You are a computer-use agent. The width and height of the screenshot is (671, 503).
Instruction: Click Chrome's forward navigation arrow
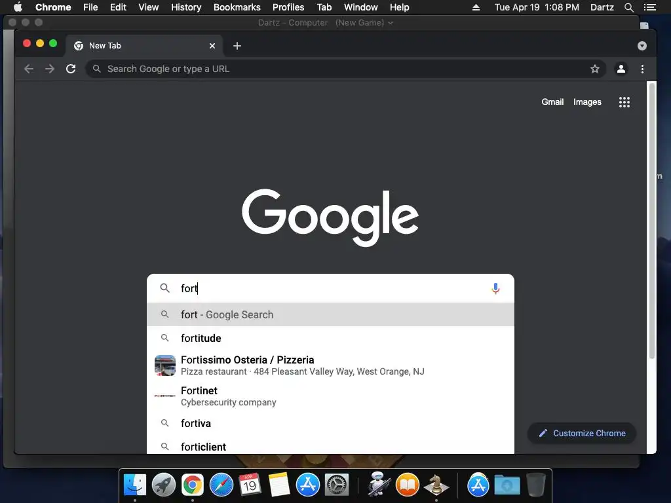pos(50,69)
